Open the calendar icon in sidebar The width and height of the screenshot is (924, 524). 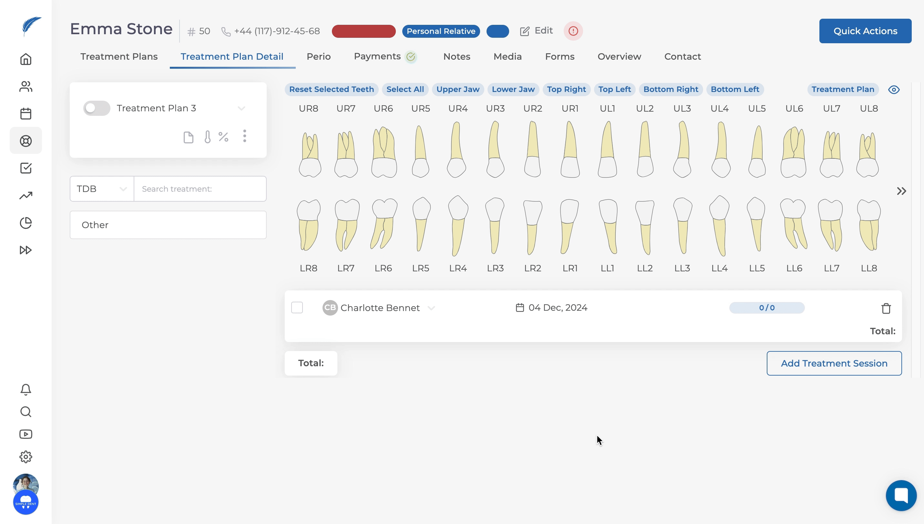pos(26,114)
